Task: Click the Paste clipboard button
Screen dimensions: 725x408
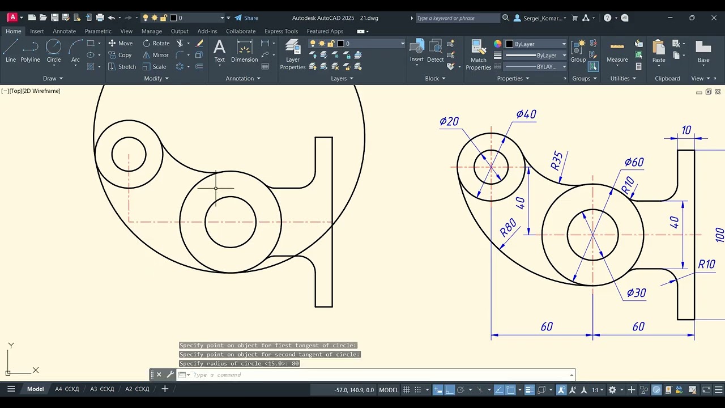Action: click(x=659, y=51)
